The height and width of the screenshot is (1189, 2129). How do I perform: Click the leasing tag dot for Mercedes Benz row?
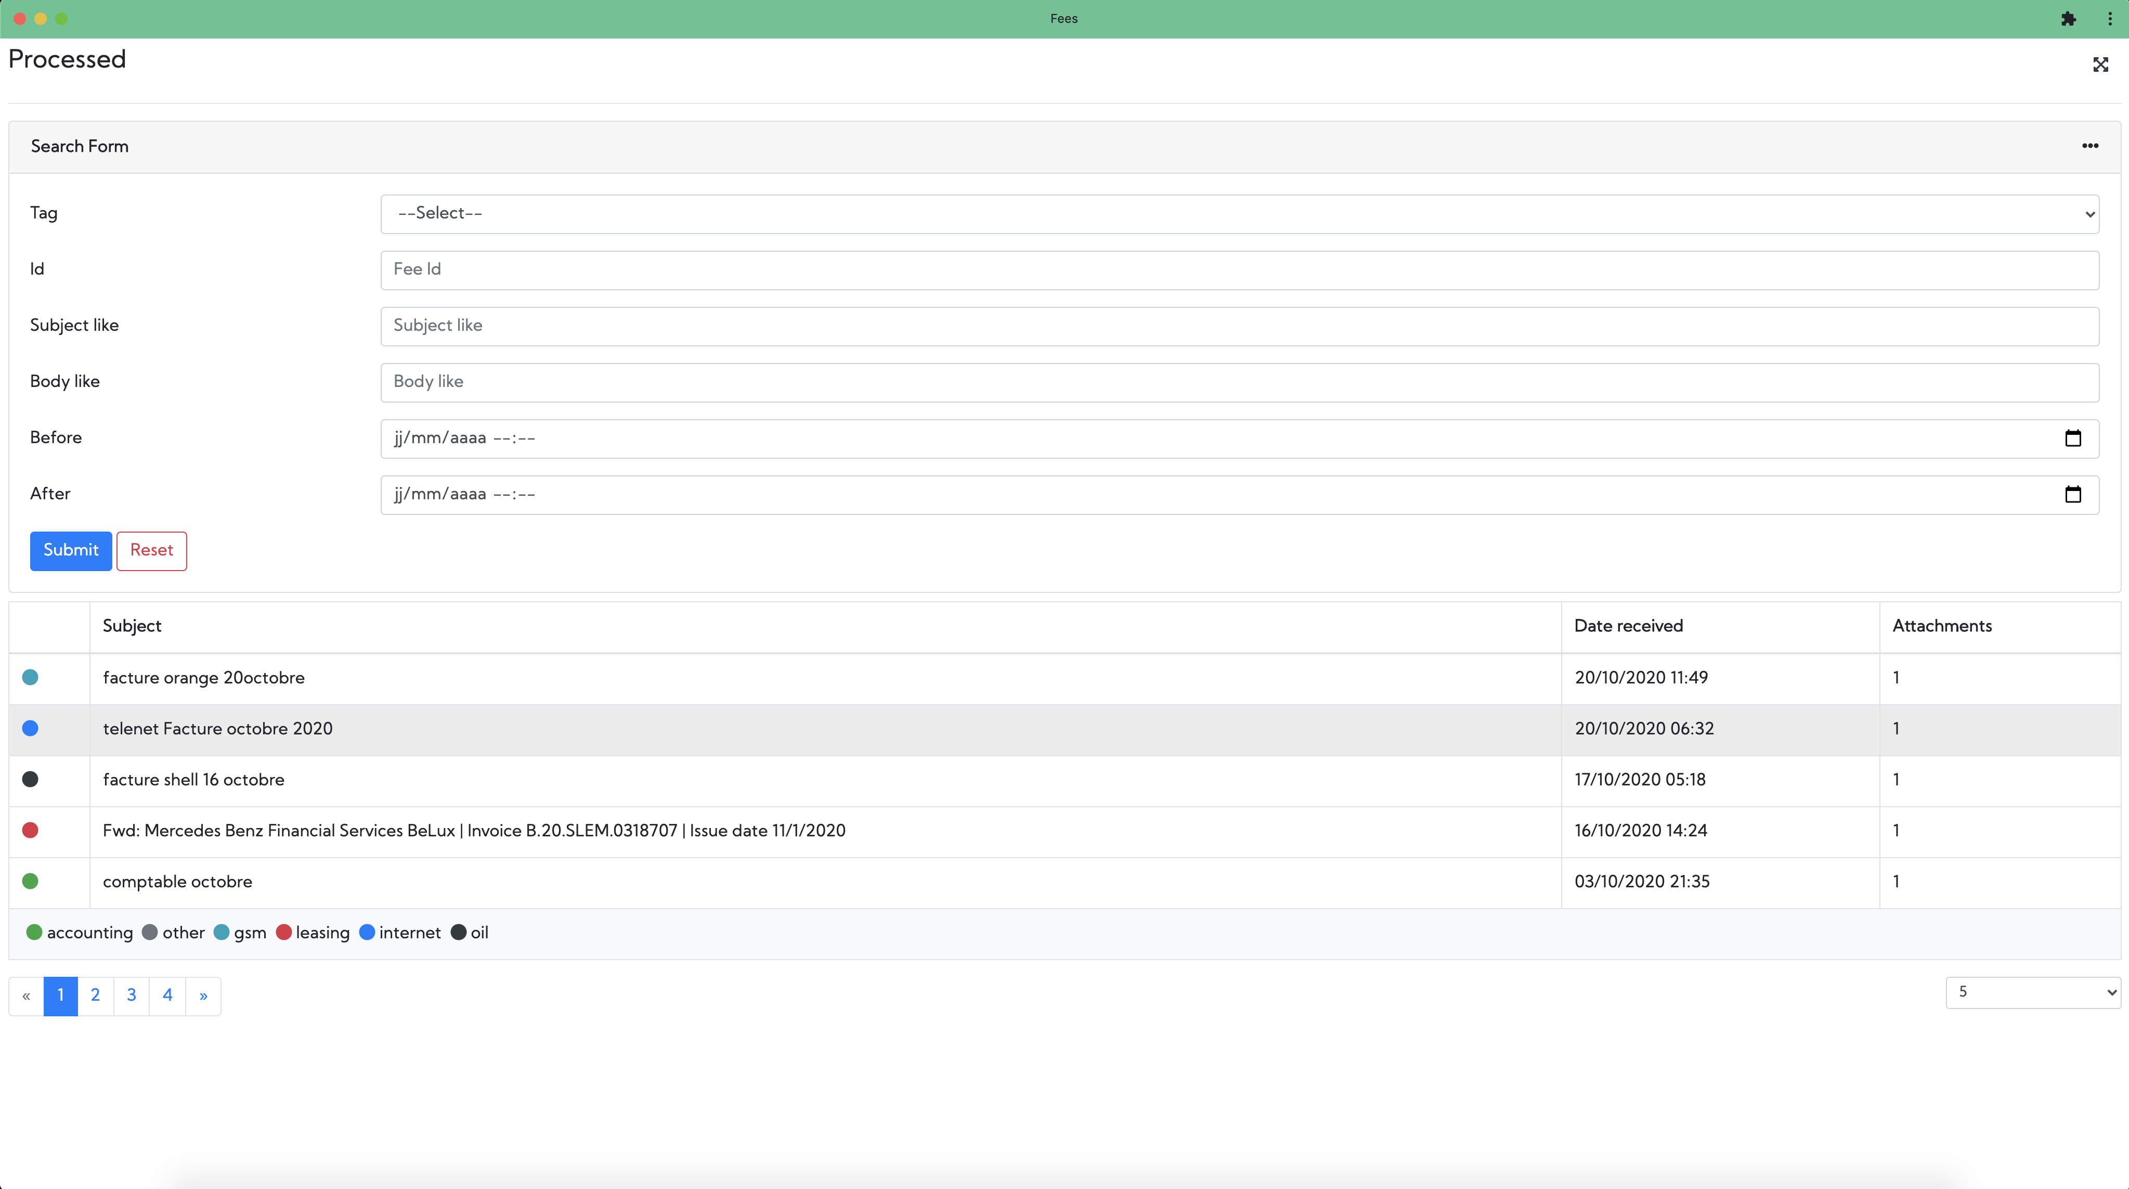(31, 830)
